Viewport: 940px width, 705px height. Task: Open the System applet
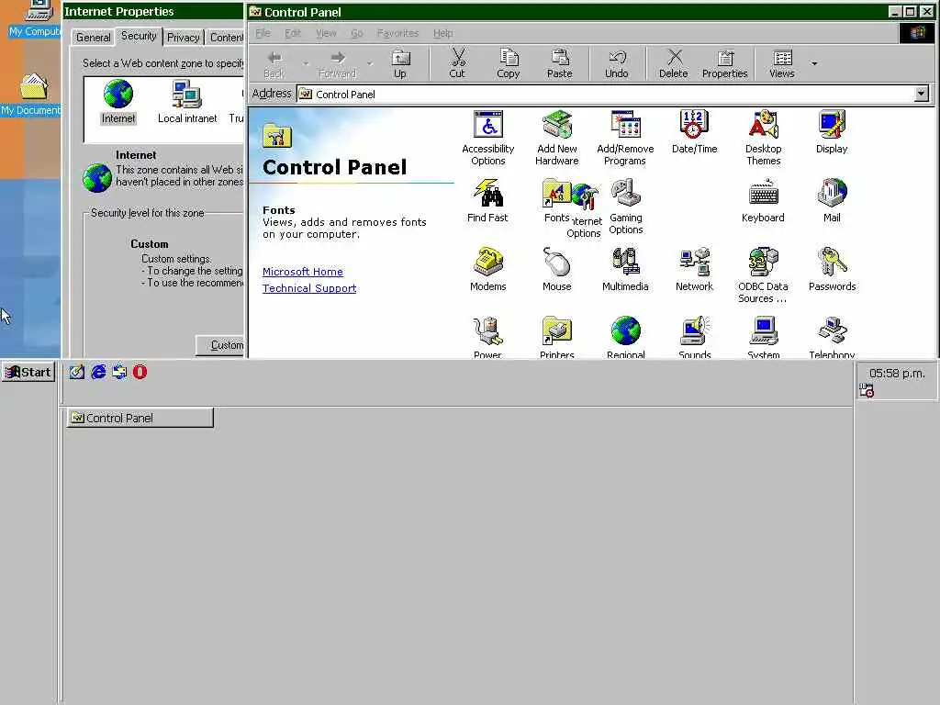[763, 337]
